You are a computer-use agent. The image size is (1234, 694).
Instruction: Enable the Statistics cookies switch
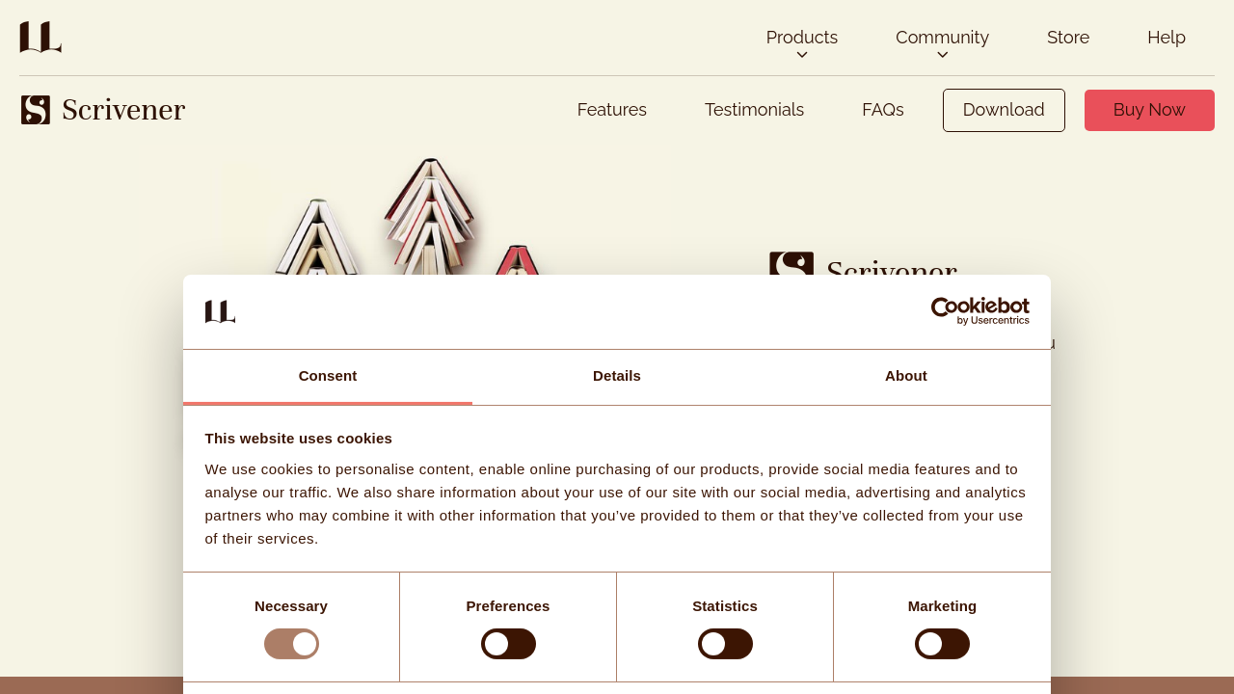tap(725, 644)
